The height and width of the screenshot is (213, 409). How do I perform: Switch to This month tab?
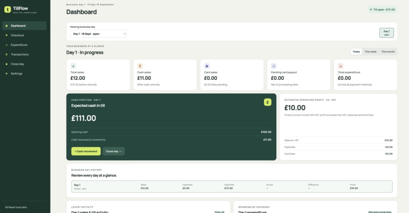(x=388, y=52)
